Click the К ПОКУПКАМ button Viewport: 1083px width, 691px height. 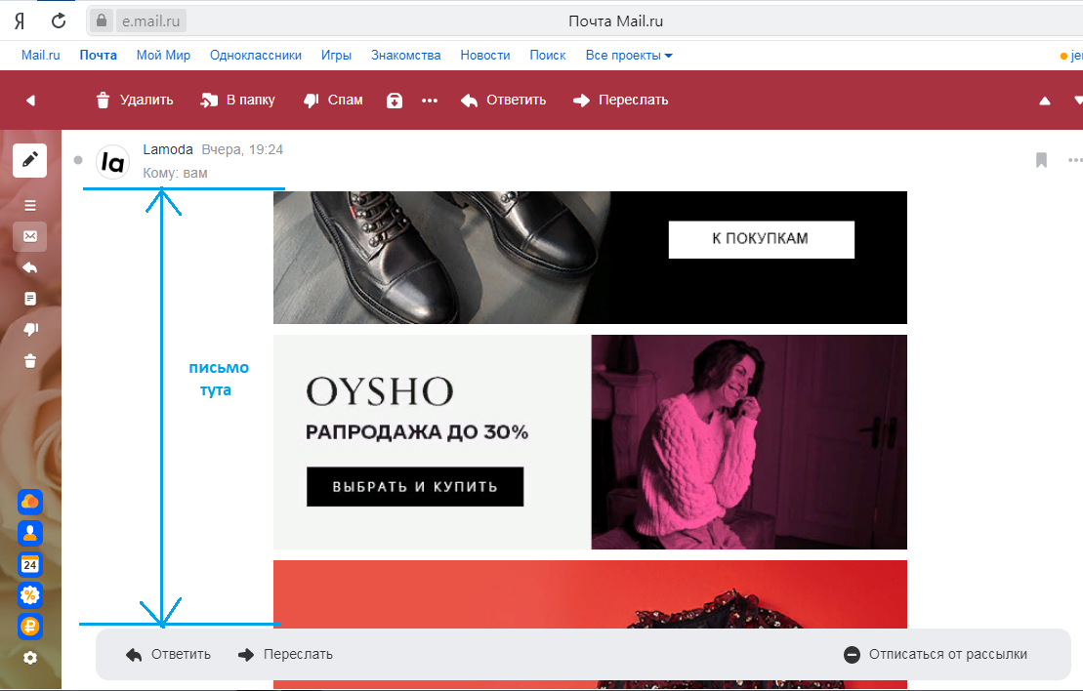(x=761, y=239)
